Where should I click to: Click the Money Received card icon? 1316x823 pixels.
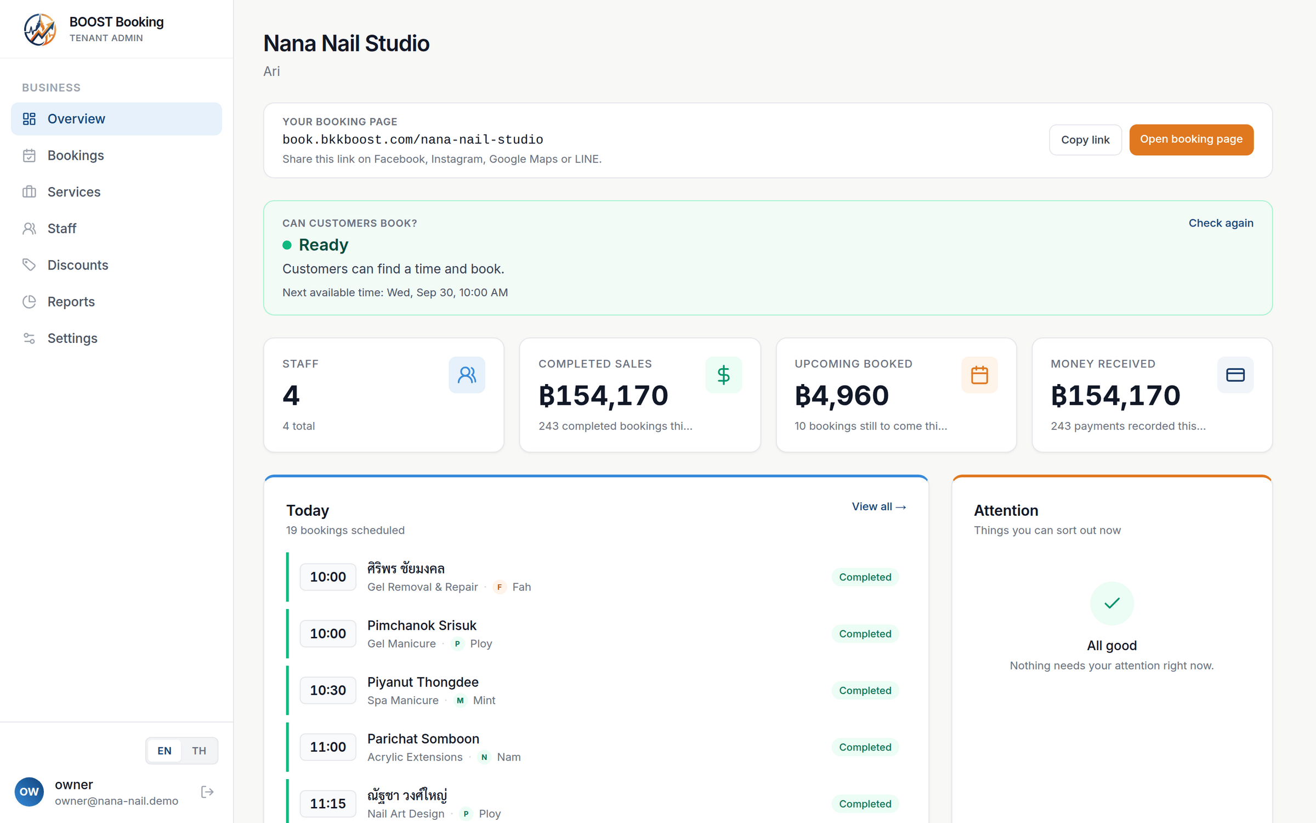pos(1235,375)
